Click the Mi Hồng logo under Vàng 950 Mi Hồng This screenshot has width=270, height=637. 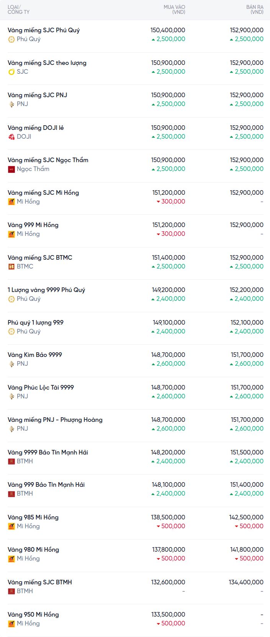point(11,624)
